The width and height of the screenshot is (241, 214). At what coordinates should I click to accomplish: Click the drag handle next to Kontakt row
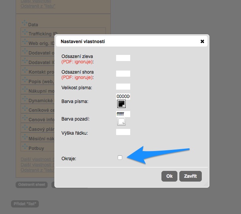point(25,71)
